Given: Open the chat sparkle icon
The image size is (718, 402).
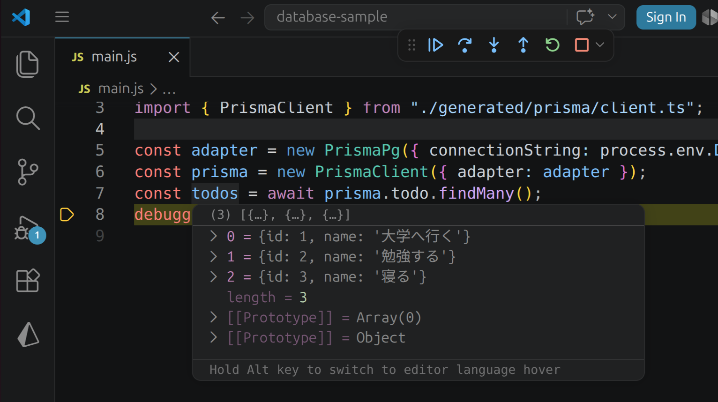Looking at the screenshot, I should click(585, 17).
